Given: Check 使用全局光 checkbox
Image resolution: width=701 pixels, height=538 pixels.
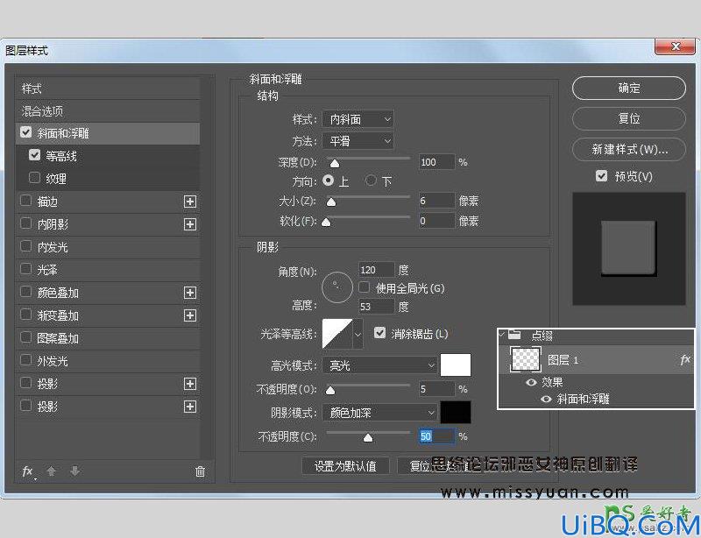Looking at the screenshot, I should click(x=364, y=287).
